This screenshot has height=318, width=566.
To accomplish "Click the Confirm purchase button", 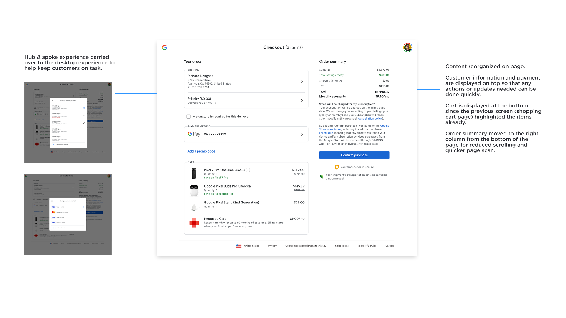I will point(354,155).
